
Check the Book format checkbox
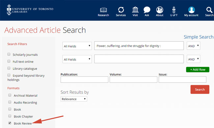point(10,109)
